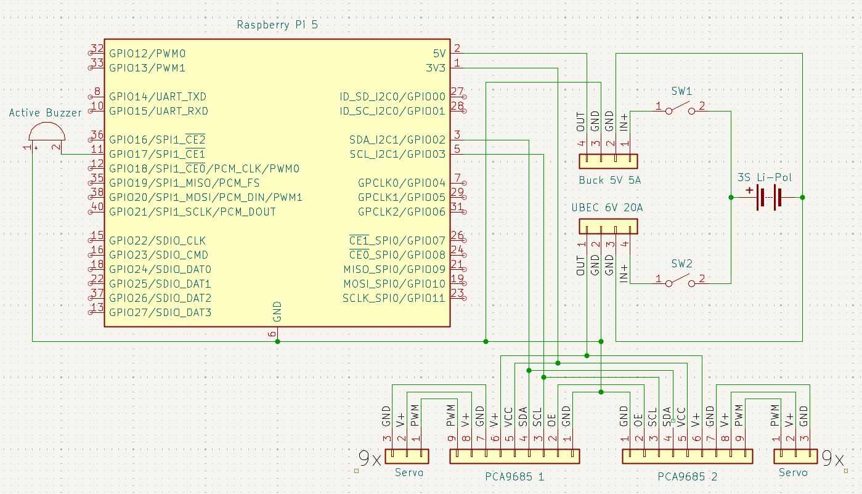Select the GPIO15/UART_RXD pin label
Screen dimensions: 862x494
[x=158, y=111]
